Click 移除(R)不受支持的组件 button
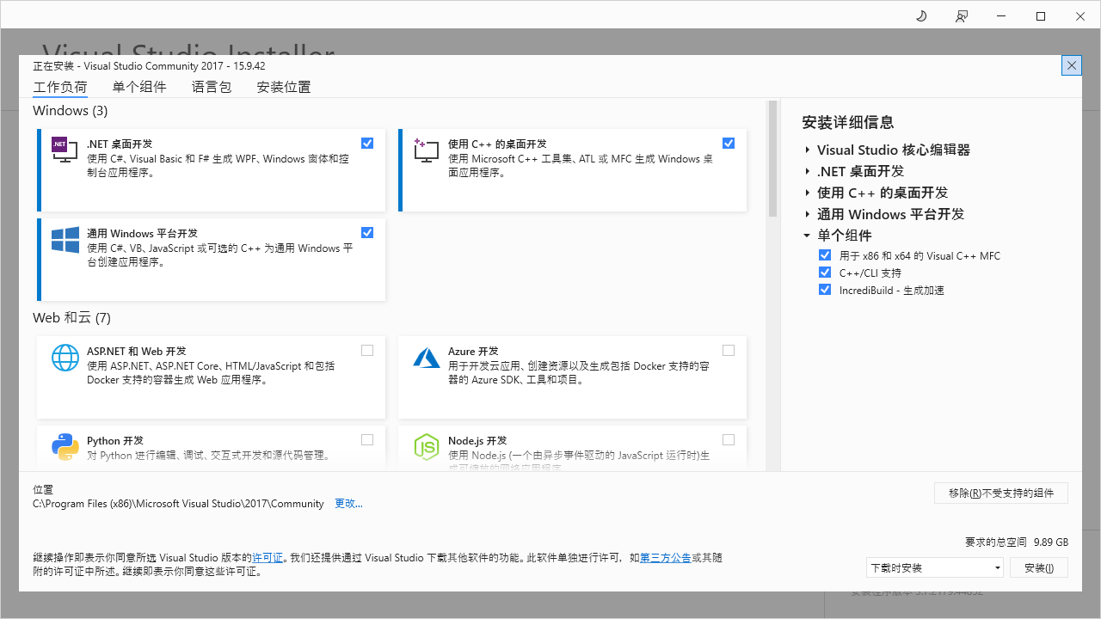The image size is (1101, 619). (1001, 493)
